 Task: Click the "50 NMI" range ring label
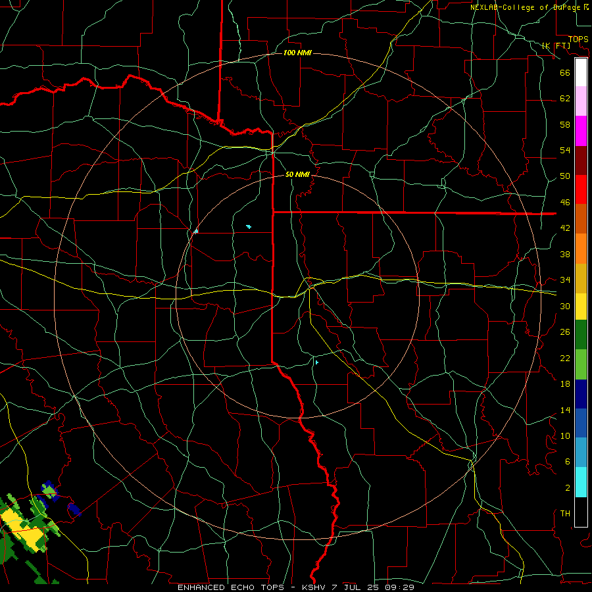(x=297, y=174)
